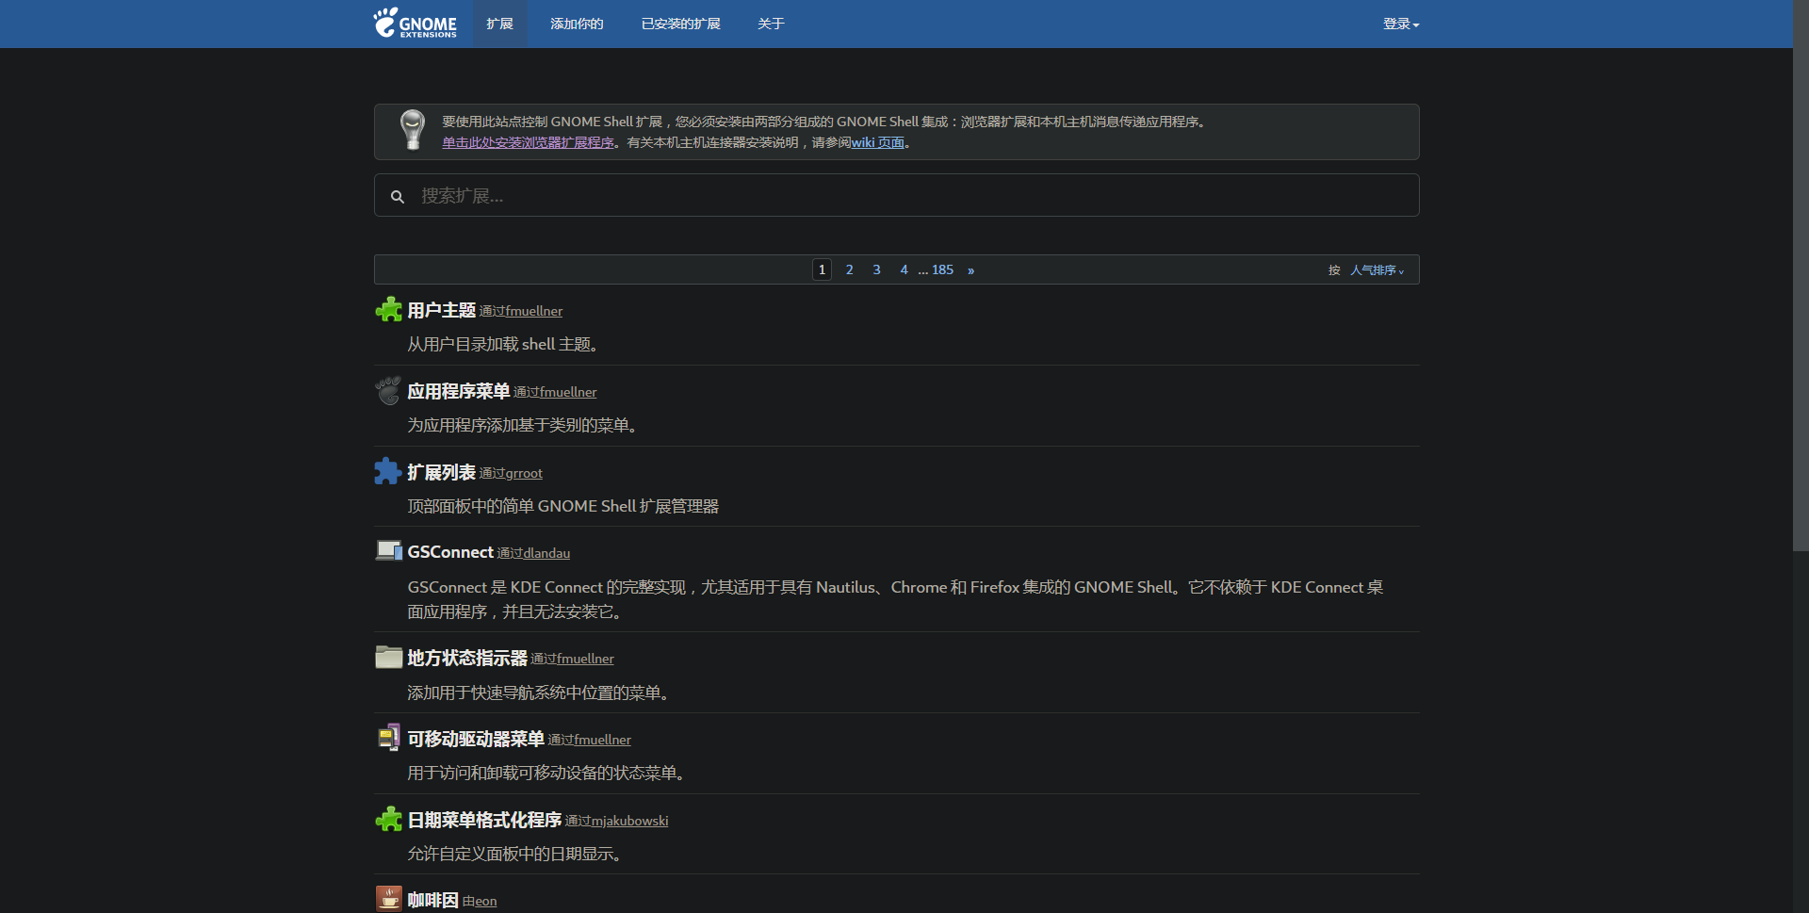Click the next page » arrow
Screen dimensions: 1809x913
(970, 270)
